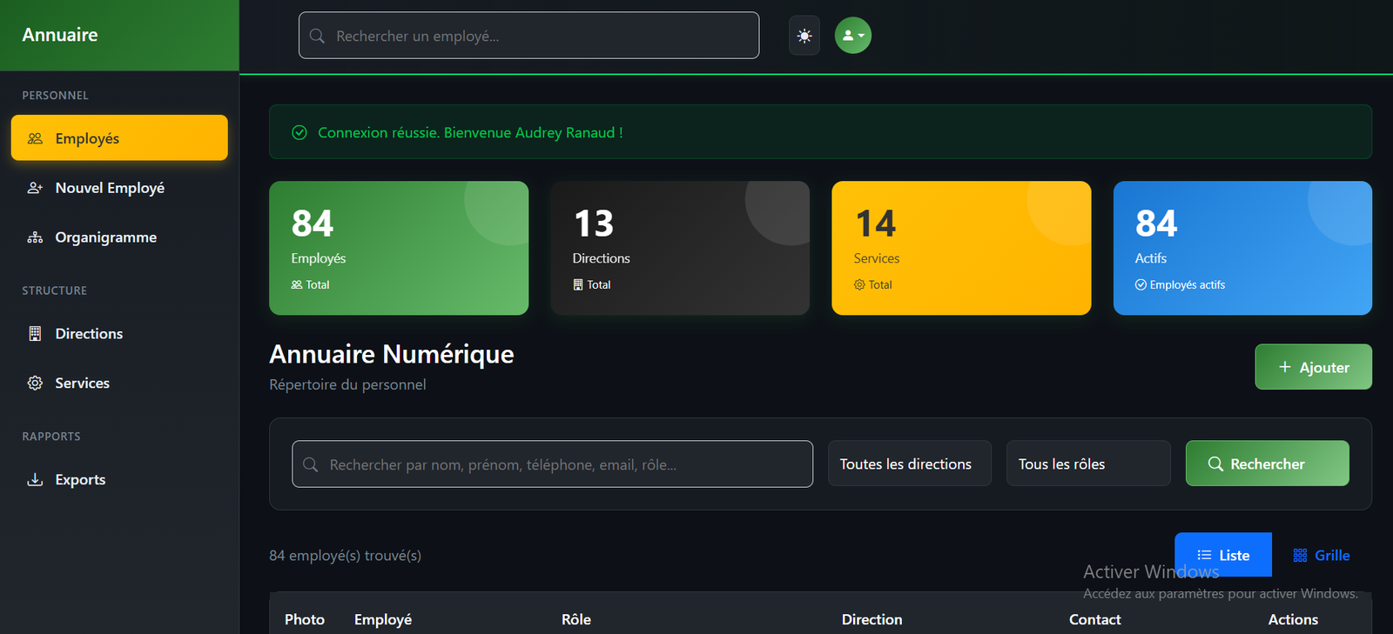This screenshot has width=1393, height=634.
Task: Click the Rôle column header
Action: pos(576,619)
